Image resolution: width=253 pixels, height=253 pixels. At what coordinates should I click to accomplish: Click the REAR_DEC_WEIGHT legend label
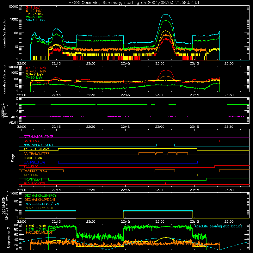coord(39,208)
